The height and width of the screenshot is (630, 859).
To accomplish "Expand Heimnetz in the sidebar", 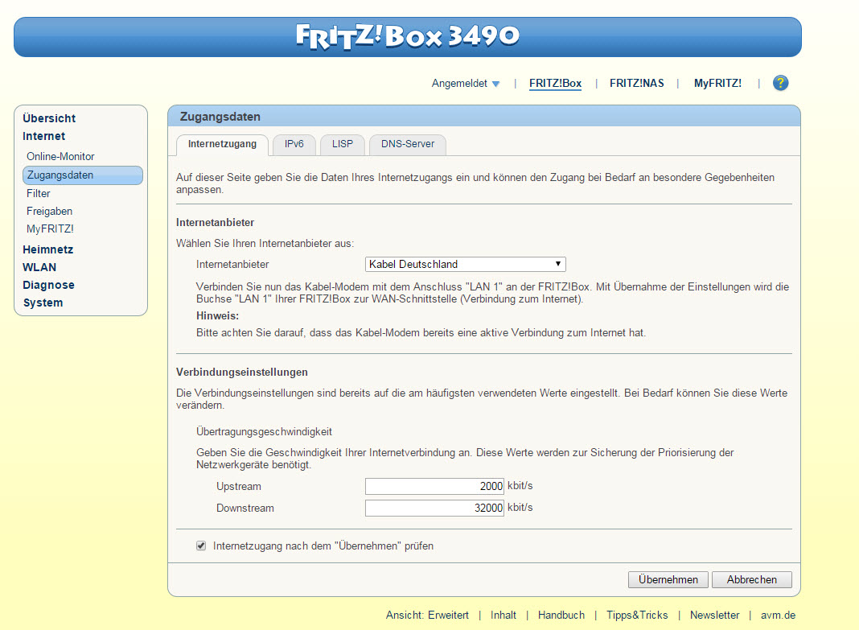I will point(47,249).
